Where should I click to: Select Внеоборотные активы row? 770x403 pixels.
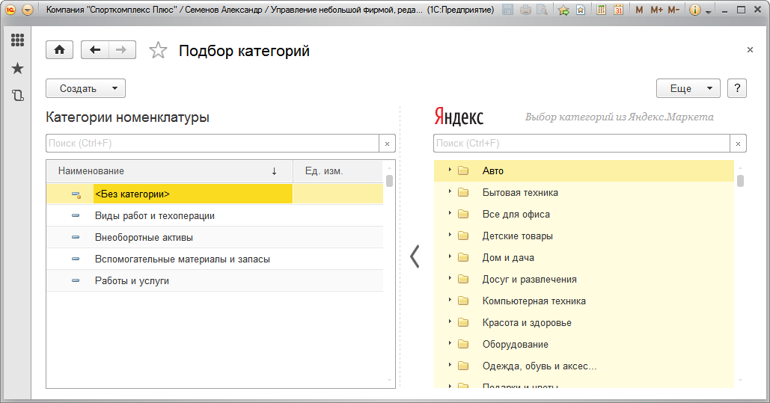pos(144,238)
